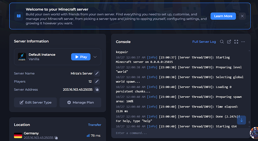Edit the Players count pencil icon
The image size is (258, 141).
coord(97,81)
